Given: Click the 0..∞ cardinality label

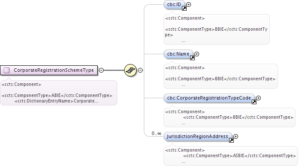Looking at the screenshot, I should (156, 133).
